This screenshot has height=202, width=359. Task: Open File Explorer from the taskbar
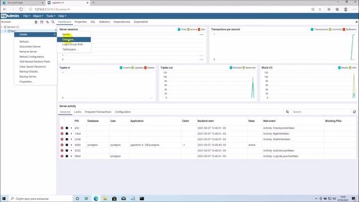(x=105, y=199)
